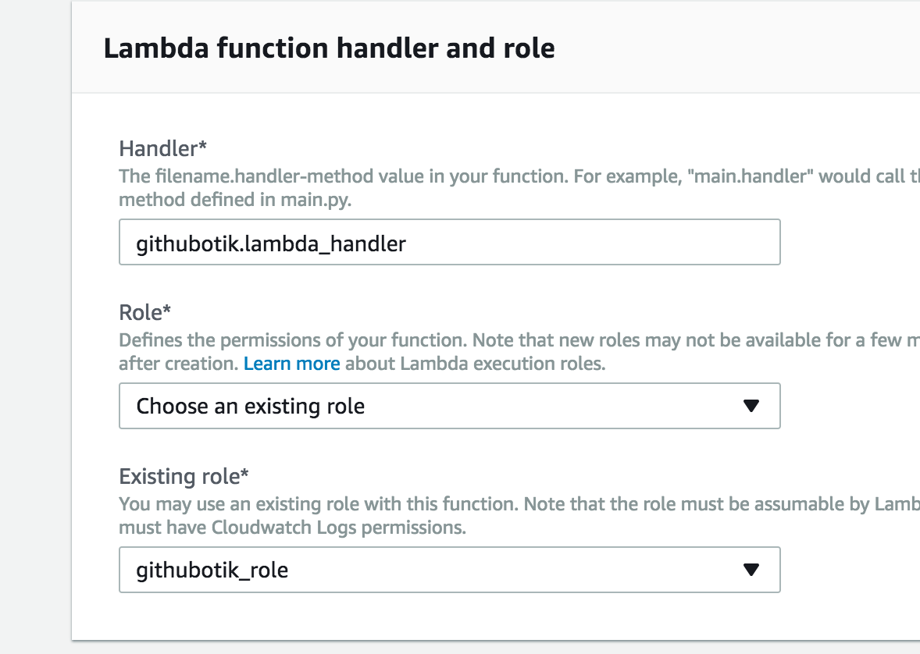Click the 'githubotik_role' selected value text
This screenshot has height=654, width=920.
click(x=212, y=570)
